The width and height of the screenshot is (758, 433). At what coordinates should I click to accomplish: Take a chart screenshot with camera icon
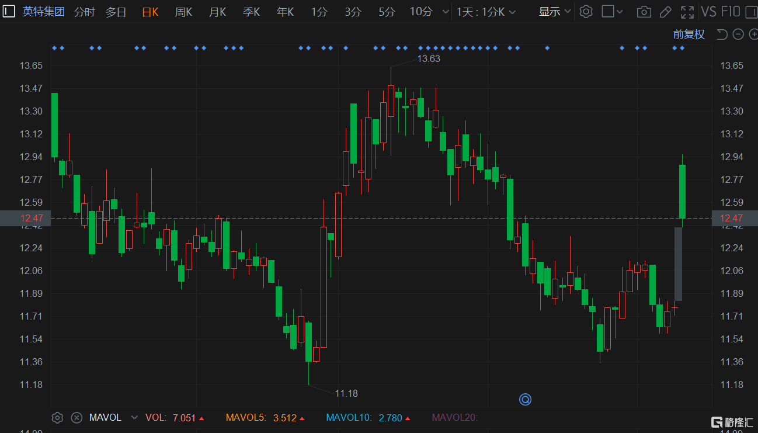click(x=644, y=12)
